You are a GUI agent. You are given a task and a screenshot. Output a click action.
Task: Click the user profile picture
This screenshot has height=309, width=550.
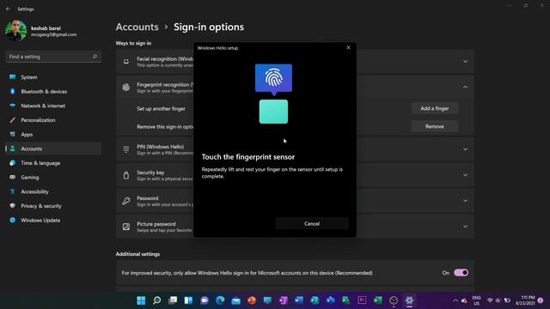tap(15, 31)
